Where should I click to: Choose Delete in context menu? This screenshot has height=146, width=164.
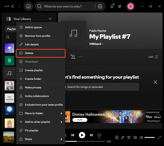[41, 53]
